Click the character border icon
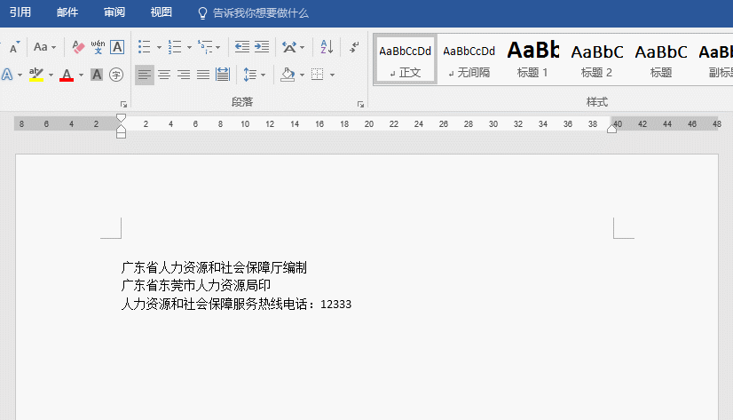The height and width of the screenshot is (420, 733). point(117,47)
